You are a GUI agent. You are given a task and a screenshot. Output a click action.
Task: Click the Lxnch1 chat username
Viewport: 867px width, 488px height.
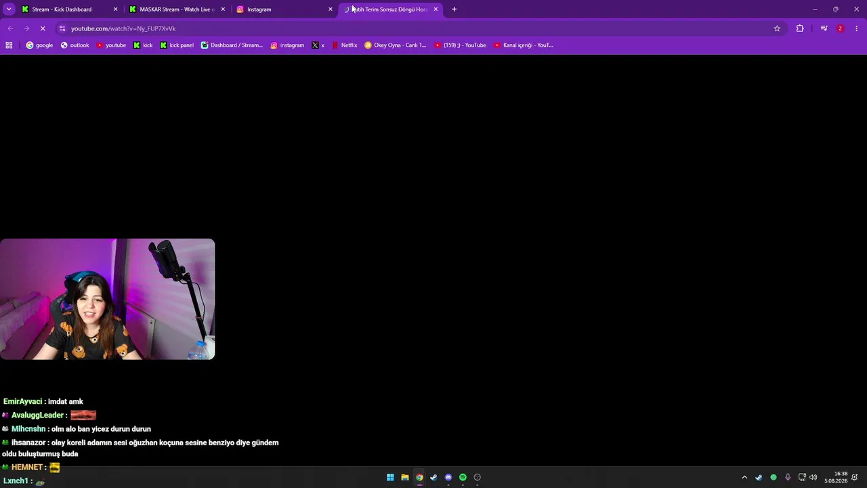coord(16,481)
